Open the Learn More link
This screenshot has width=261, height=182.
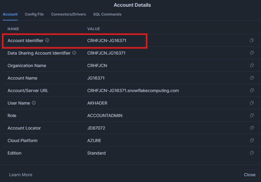tap(21, 175)
